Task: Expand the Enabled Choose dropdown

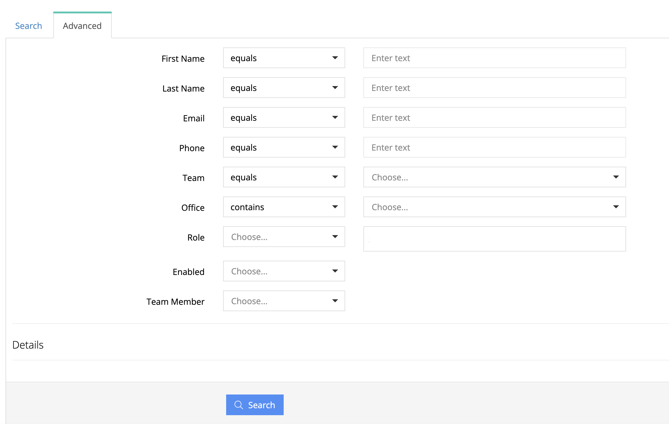Action: 284,271
